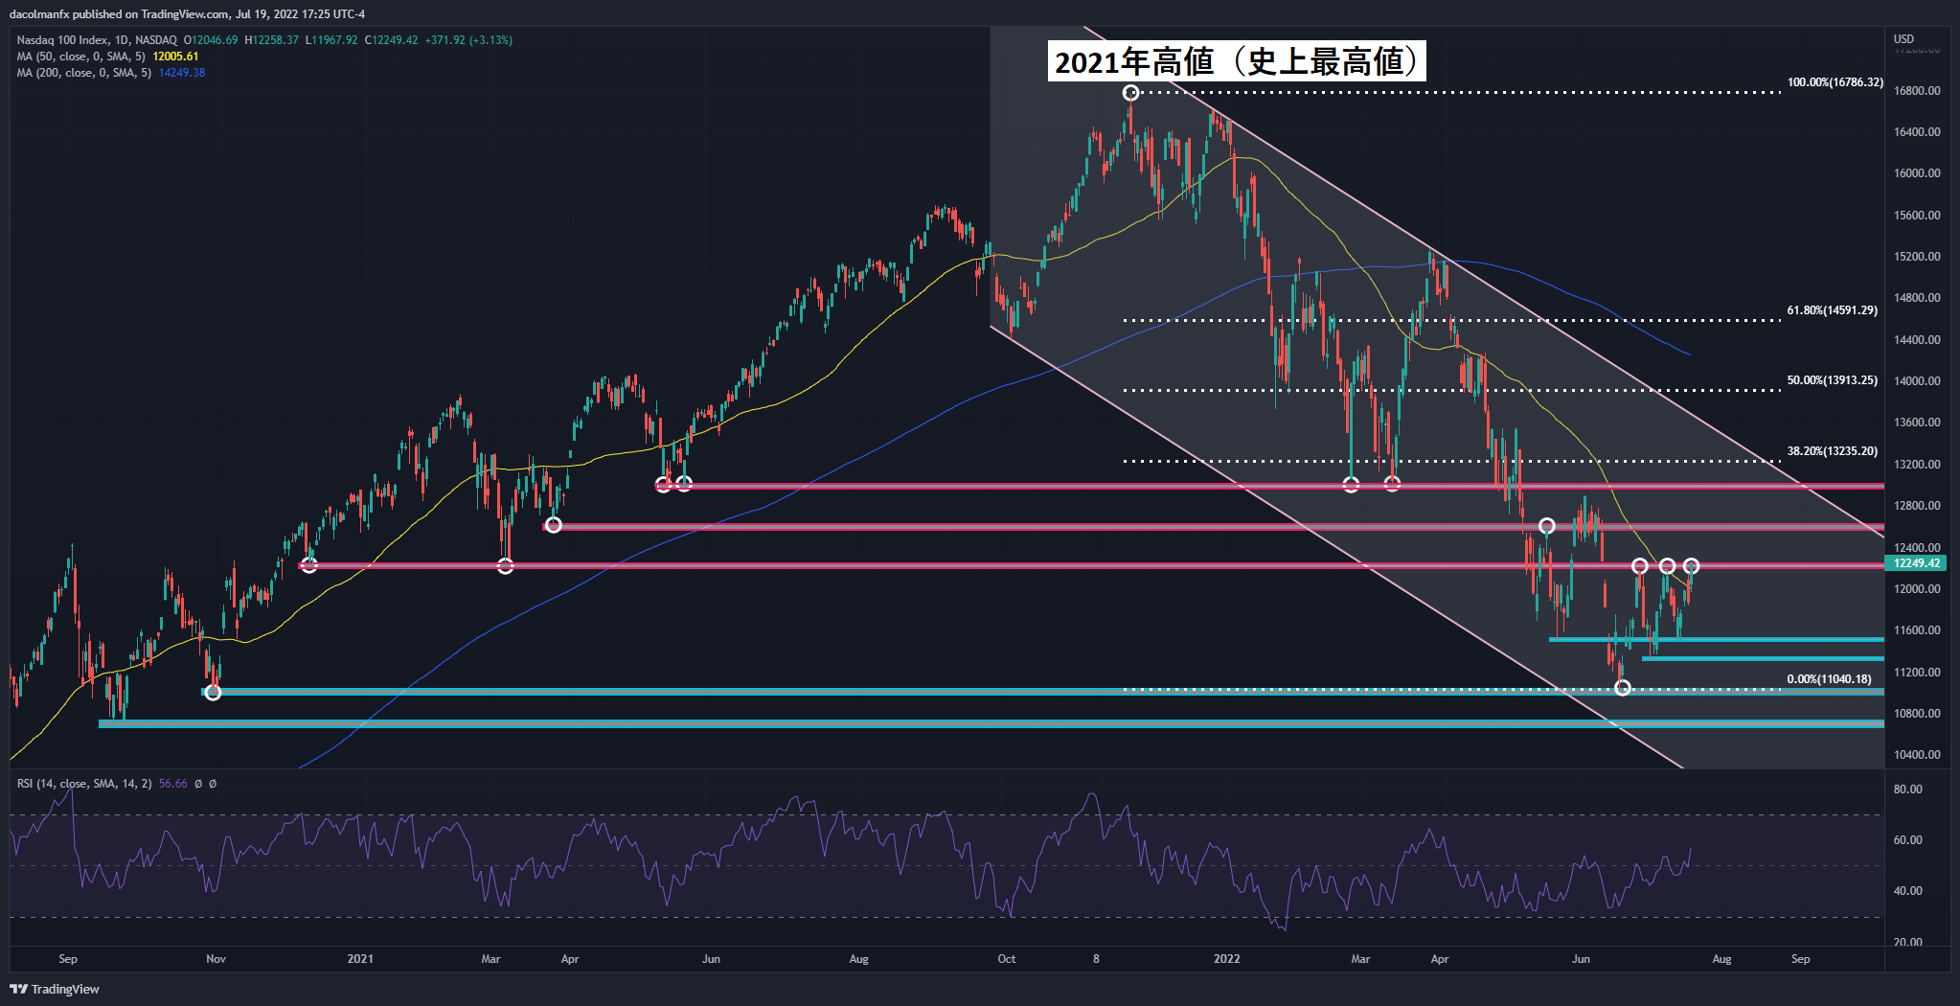Screen dimensions: 1960x1006
Task: Click the circle marker at the 11040 low
Action: coord(1622,687)
